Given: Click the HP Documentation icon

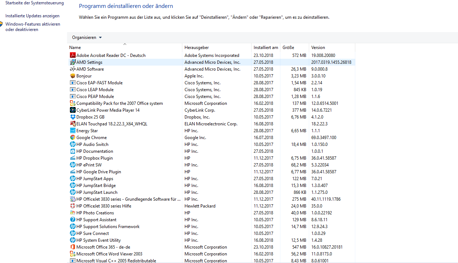Looking at the screenshot, I should point(72,151).
